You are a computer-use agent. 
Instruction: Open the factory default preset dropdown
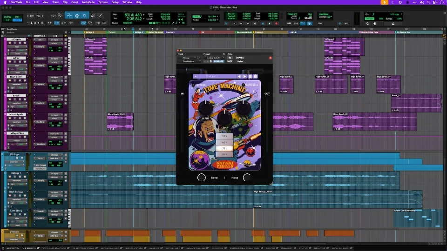pos(214,58)
